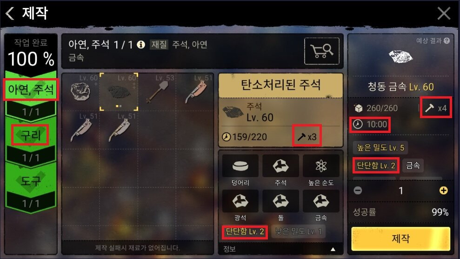Click the info icon next to 아연, 주석 1/1
The width and height of the screenshot is (460, 259).
[141, 45]
